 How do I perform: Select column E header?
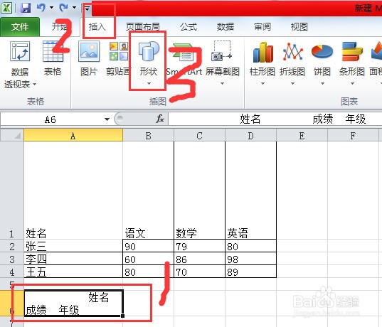pos(302,135)
